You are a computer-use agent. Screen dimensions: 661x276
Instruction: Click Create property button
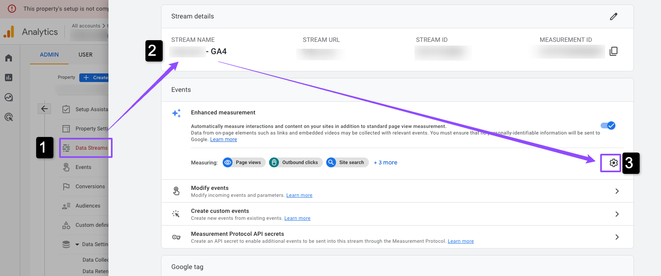tap(94, 78)
